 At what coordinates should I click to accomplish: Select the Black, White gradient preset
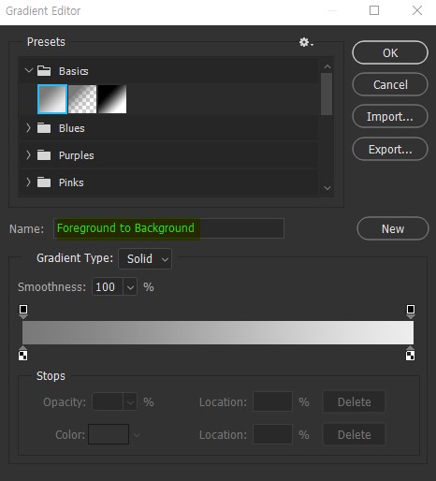pos(112,99)
